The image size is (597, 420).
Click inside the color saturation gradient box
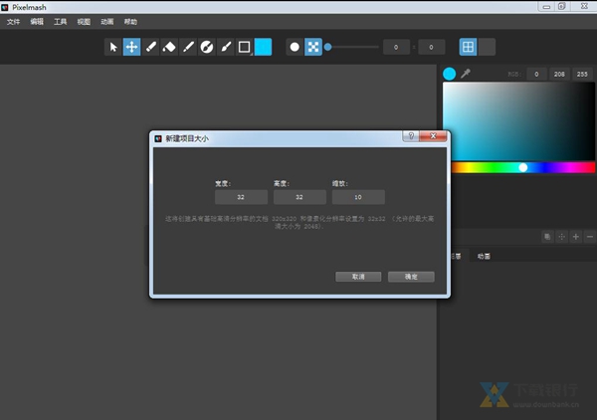[518, 121]
